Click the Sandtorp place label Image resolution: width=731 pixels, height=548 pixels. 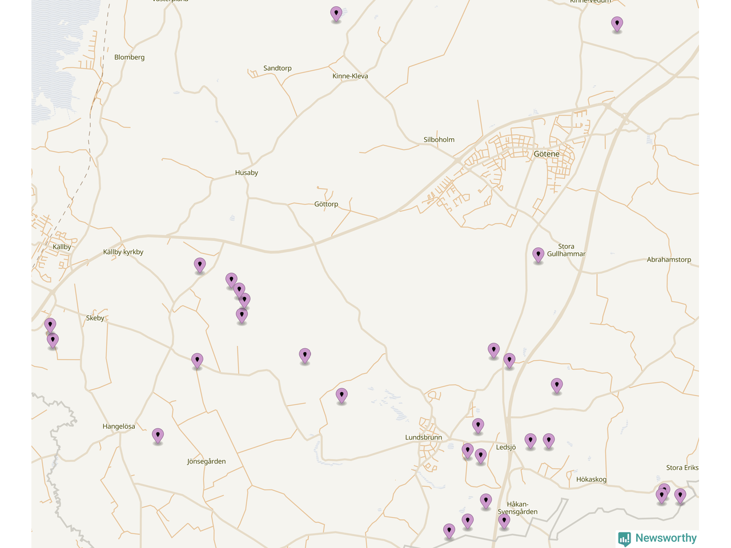point(278,68)
